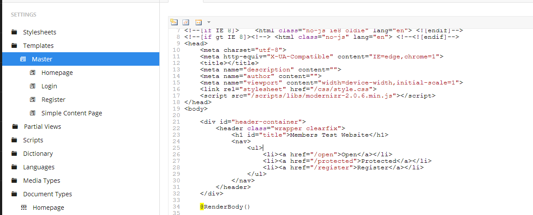Click the Insert dictionary item toolbar icon

pyautogui.click(x=186, y=22)
